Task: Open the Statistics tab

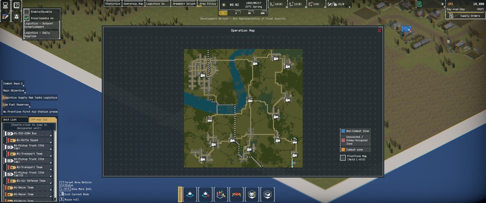Action: [113, 4]
